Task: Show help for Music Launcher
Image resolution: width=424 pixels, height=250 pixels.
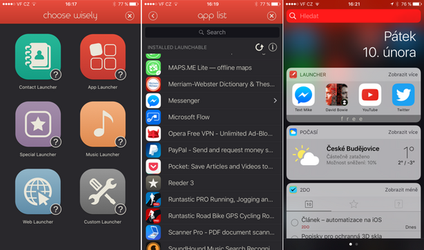Action: click(121, 142)
